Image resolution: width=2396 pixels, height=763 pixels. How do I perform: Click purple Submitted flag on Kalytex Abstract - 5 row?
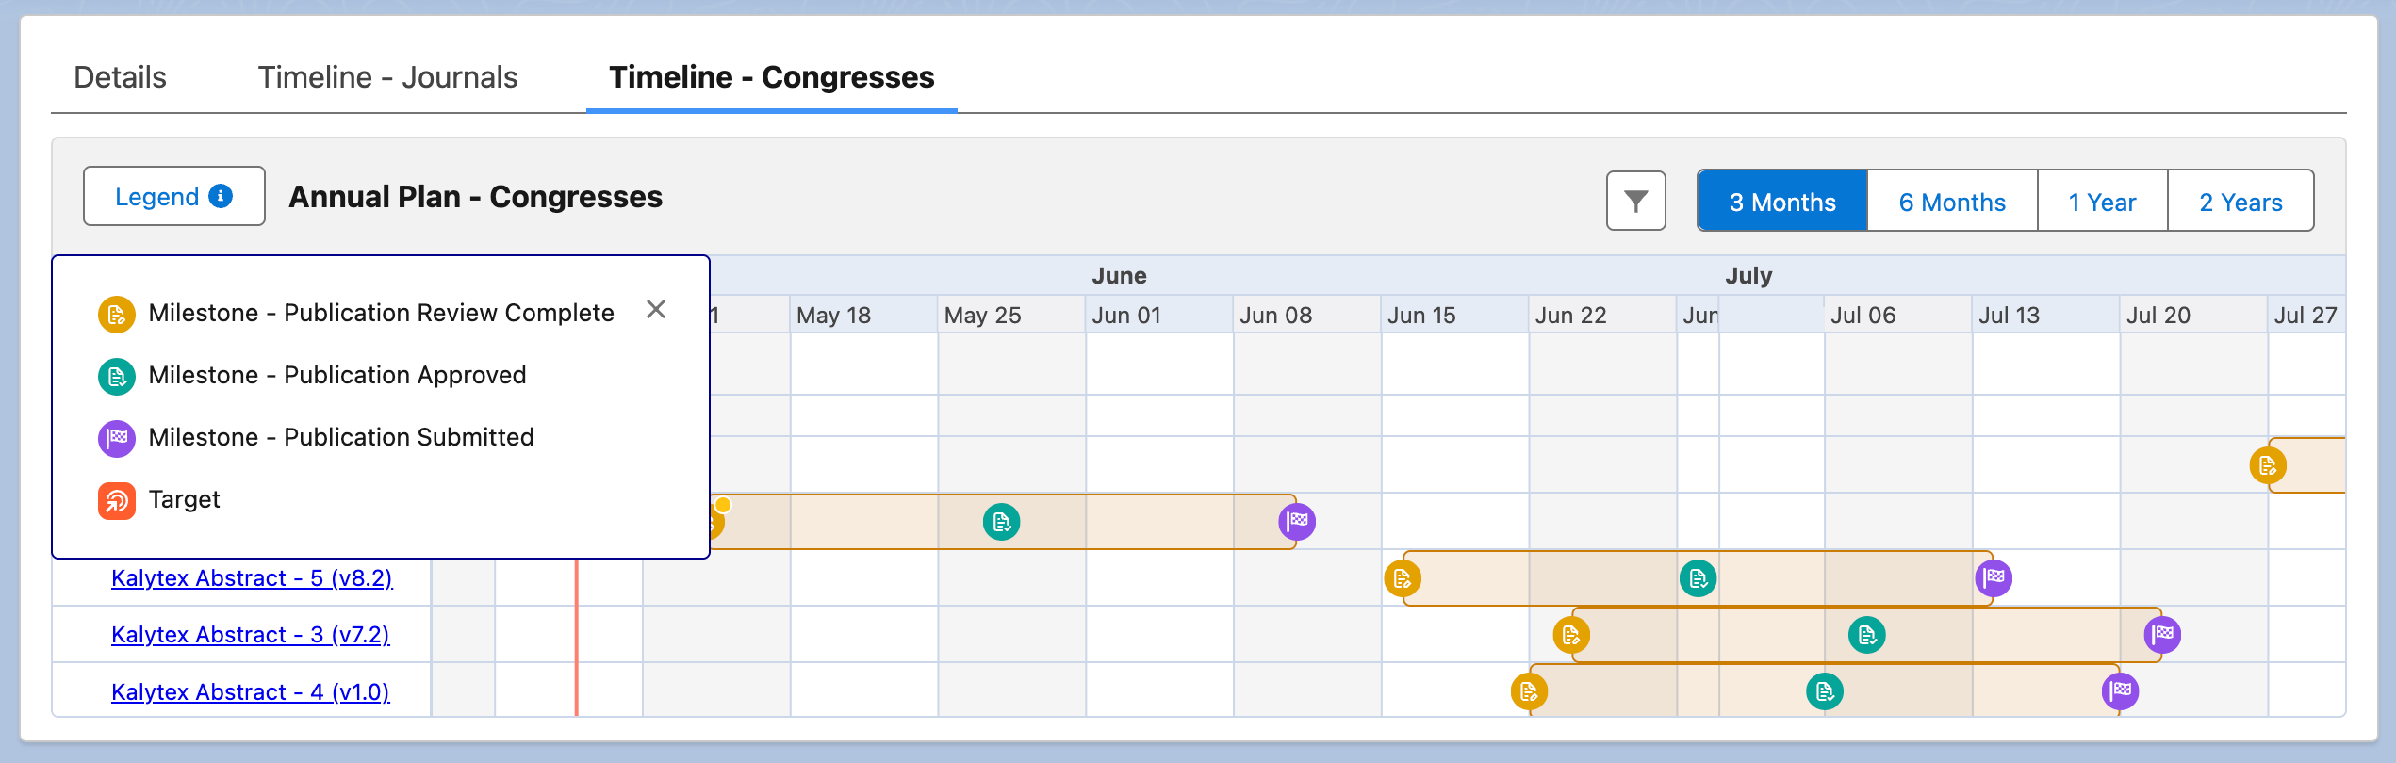pyautogui.click(x=1994, y=577)
